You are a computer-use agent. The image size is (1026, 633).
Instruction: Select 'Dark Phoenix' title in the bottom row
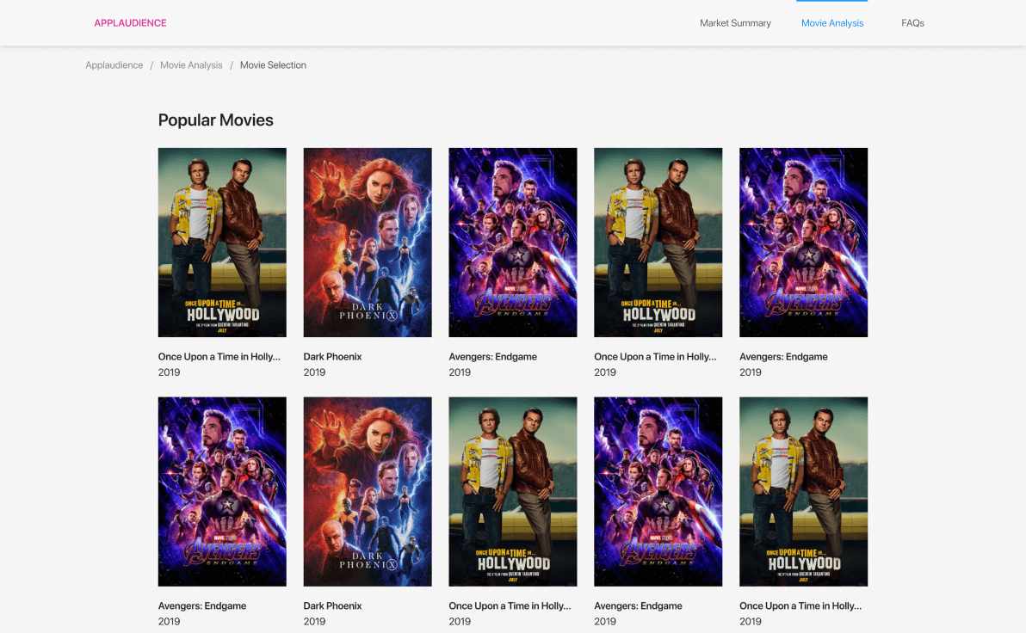pyautogui.click(x=332, y=605)
